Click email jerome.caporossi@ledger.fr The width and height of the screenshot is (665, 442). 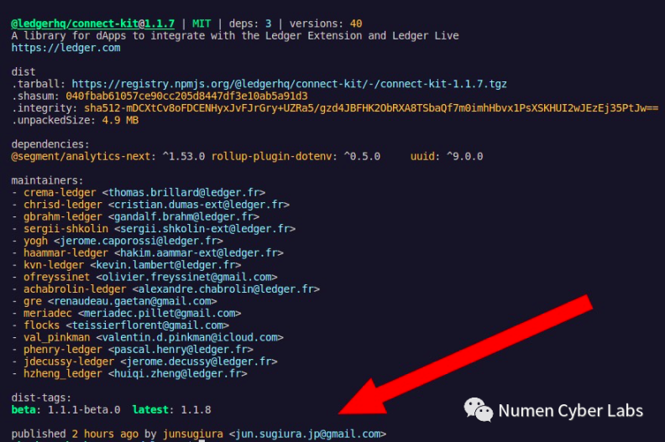(139, 242)
